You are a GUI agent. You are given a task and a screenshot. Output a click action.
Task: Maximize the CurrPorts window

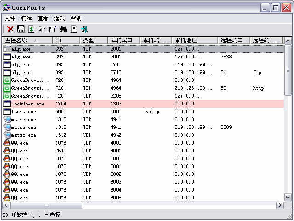tap(276, 8)
